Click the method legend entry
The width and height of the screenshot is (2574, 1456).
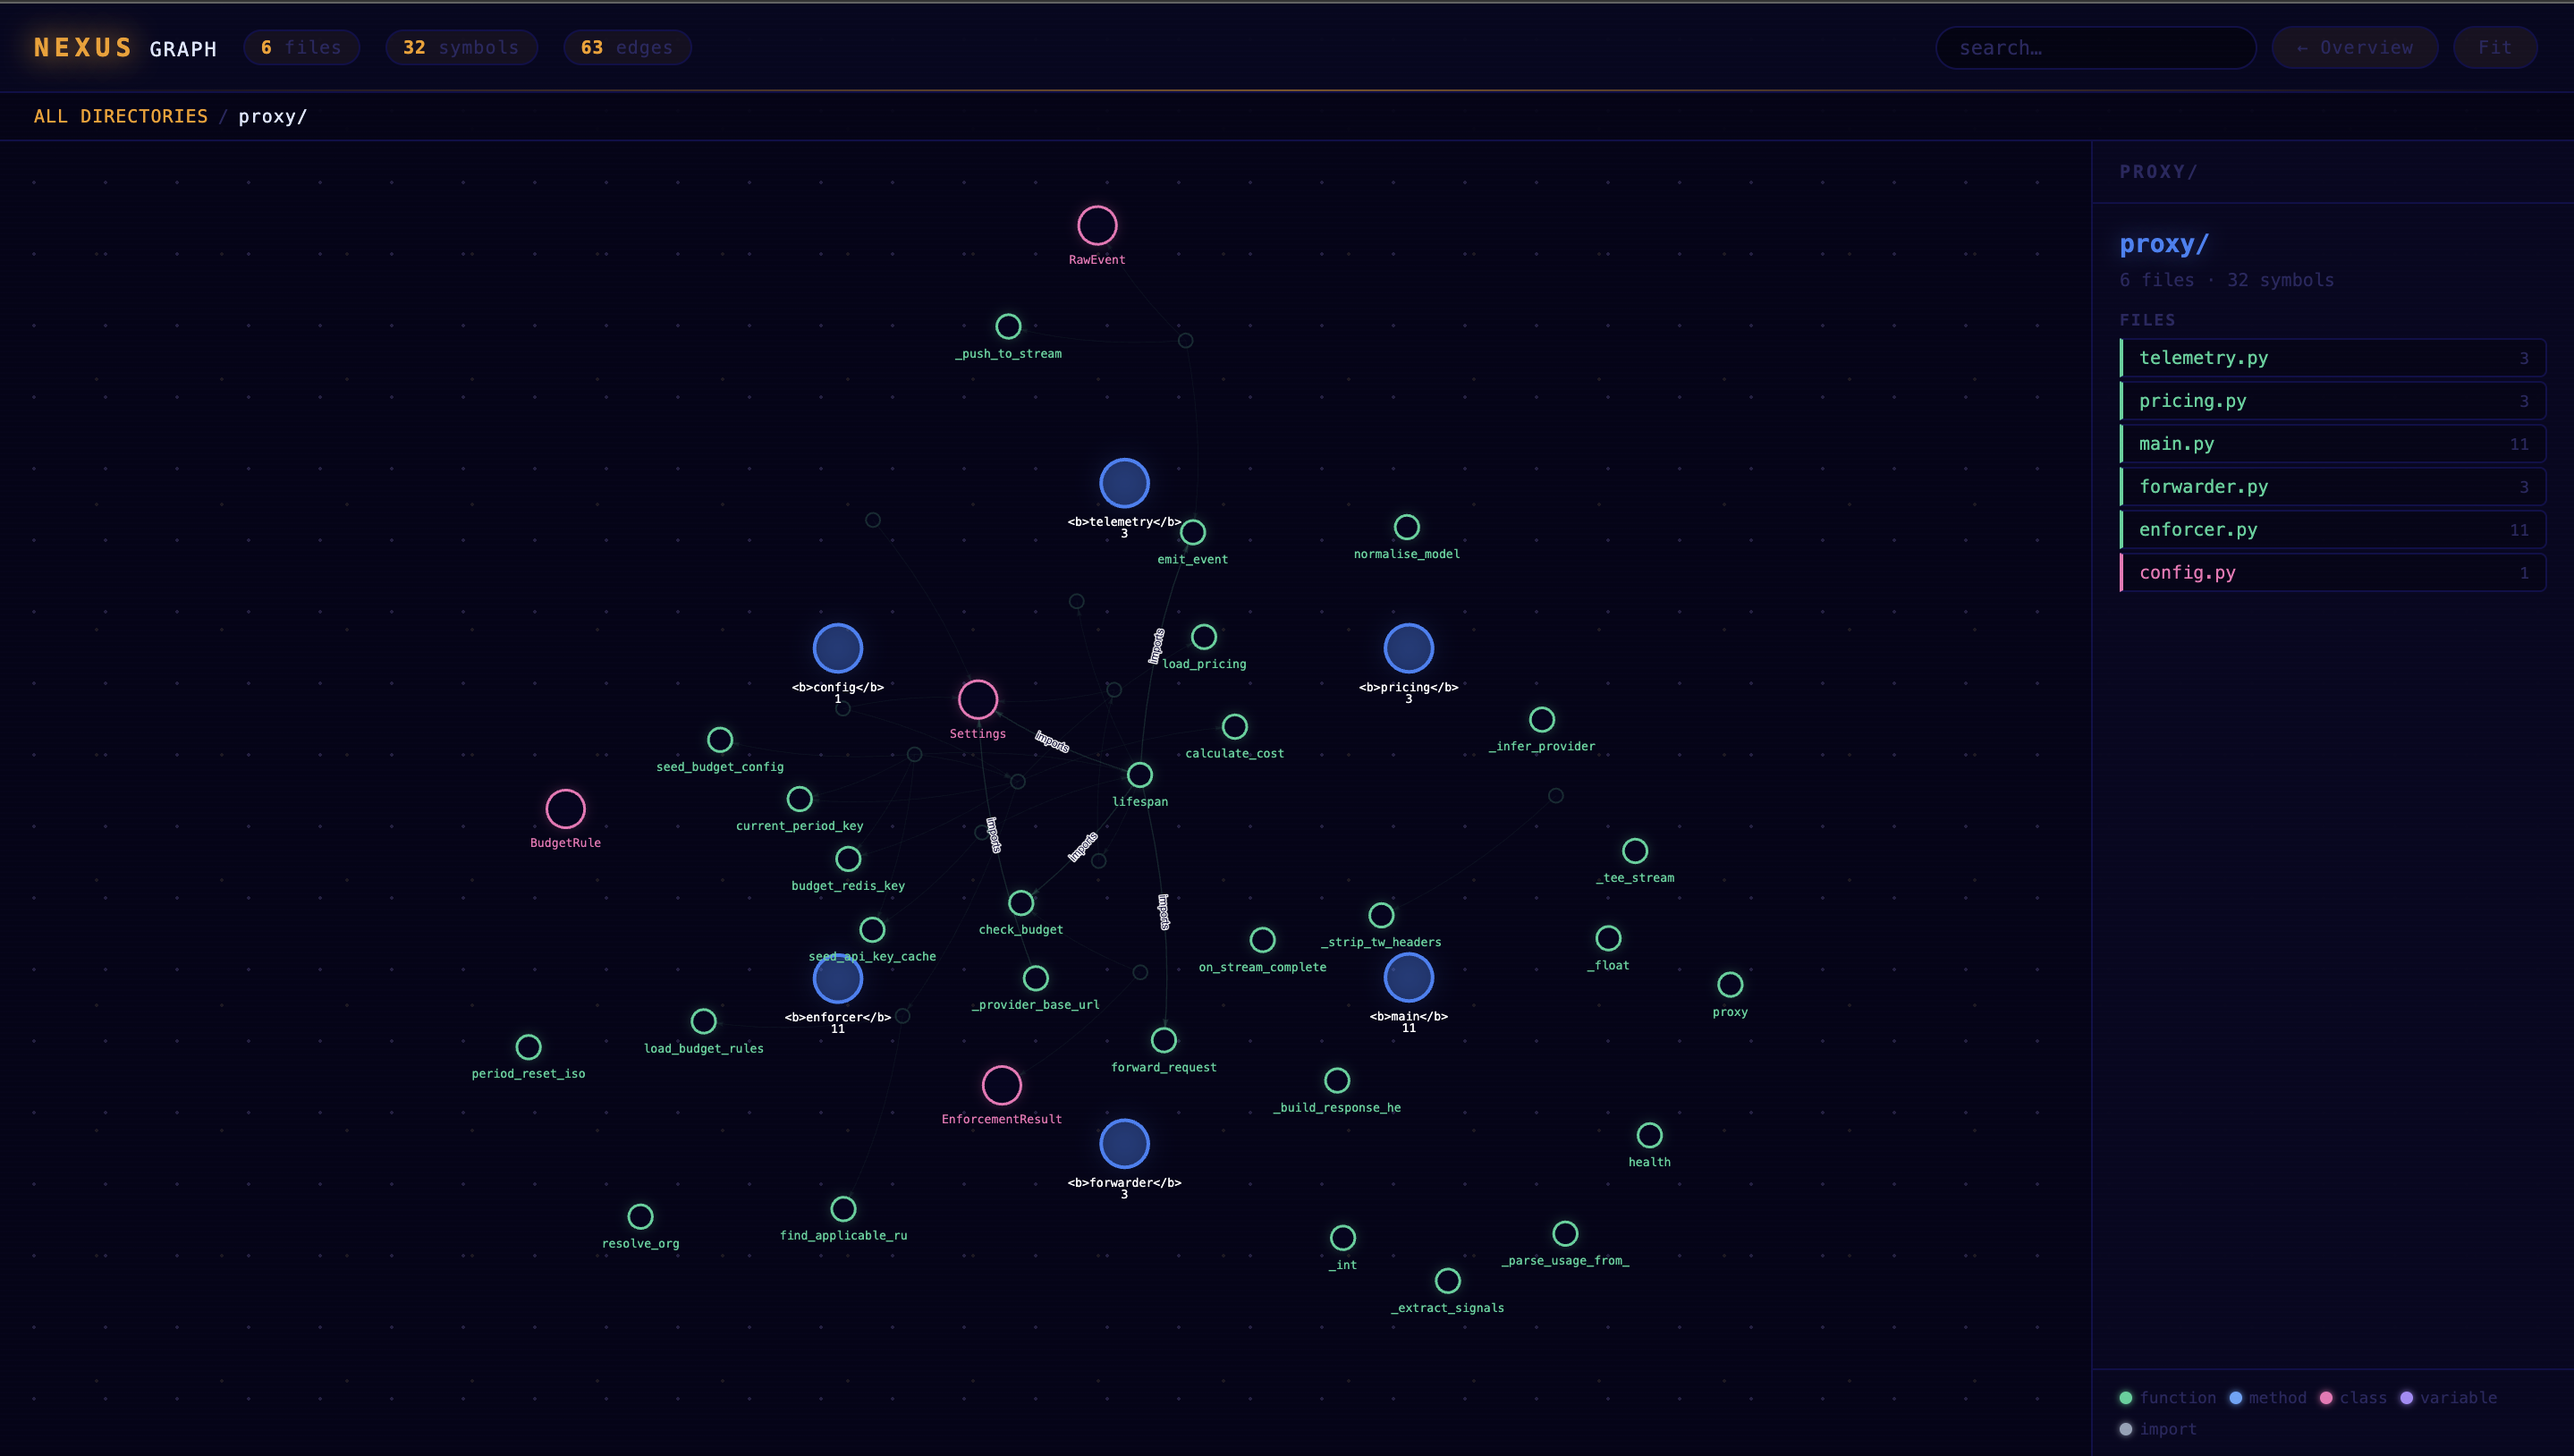click(2268, 1398)
